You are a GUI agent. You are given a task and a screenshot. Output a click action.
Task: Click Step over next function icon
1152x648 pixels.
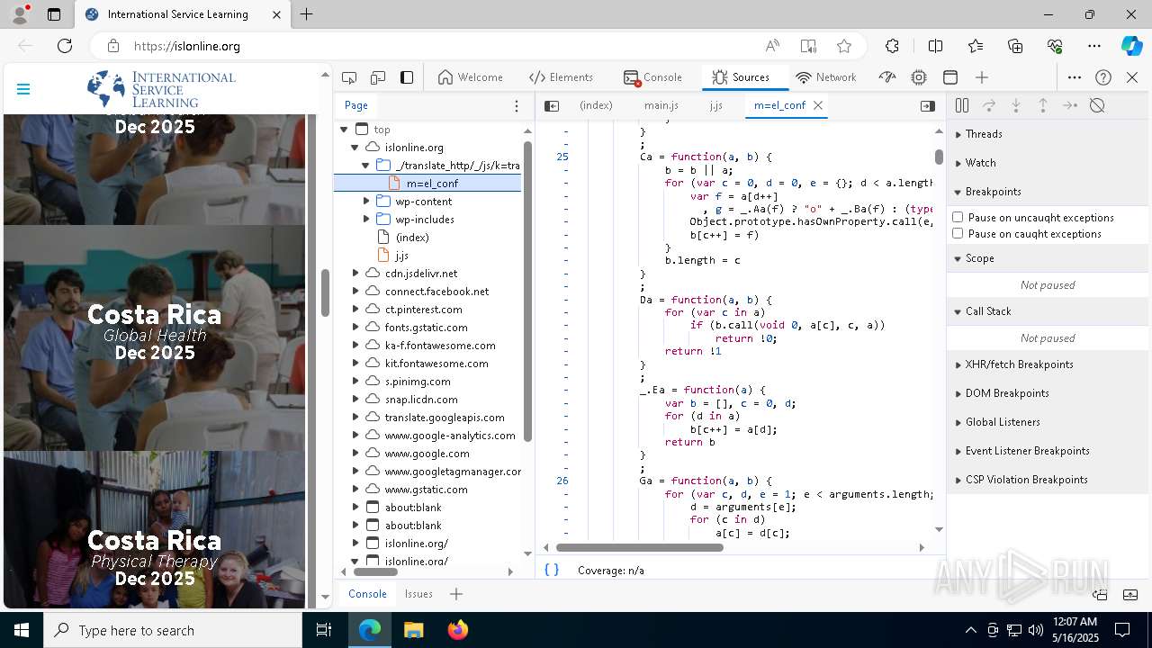[x=989, y=105]
